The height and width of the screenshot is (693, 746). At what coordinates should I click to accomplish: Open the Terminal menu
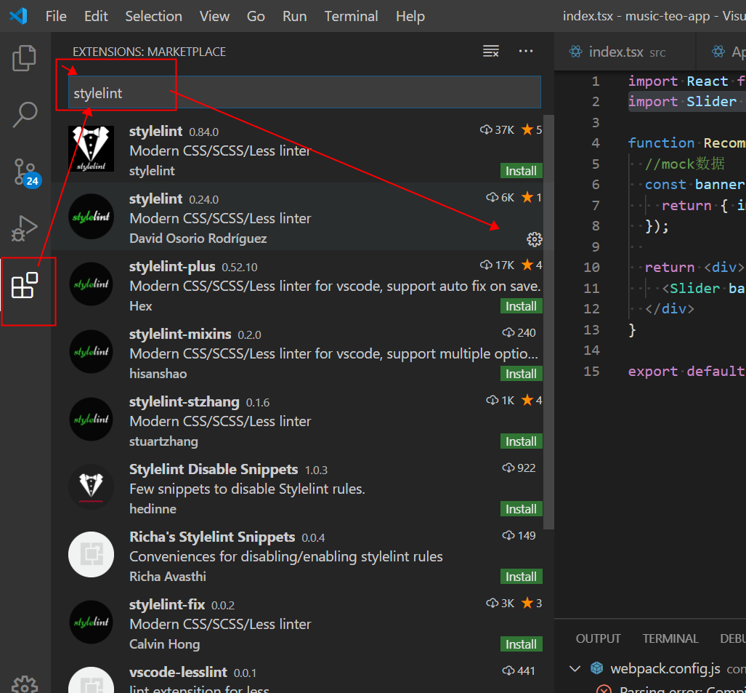point(351,16)
